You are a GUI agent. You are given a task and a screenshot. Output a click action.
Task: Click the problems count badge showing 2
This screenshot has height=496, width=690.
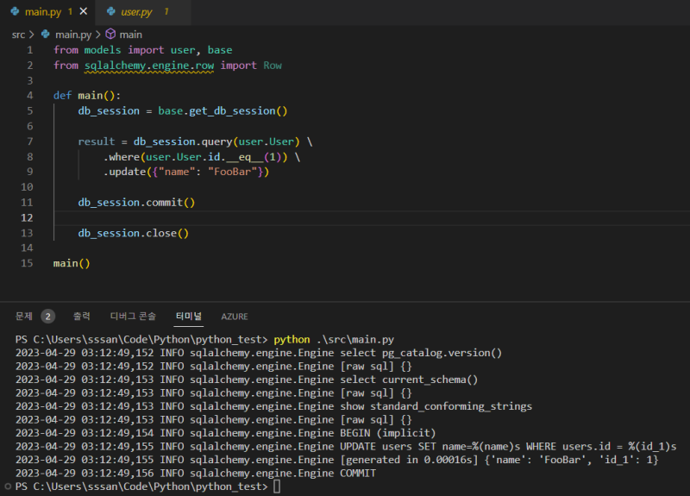pos(48,316)
